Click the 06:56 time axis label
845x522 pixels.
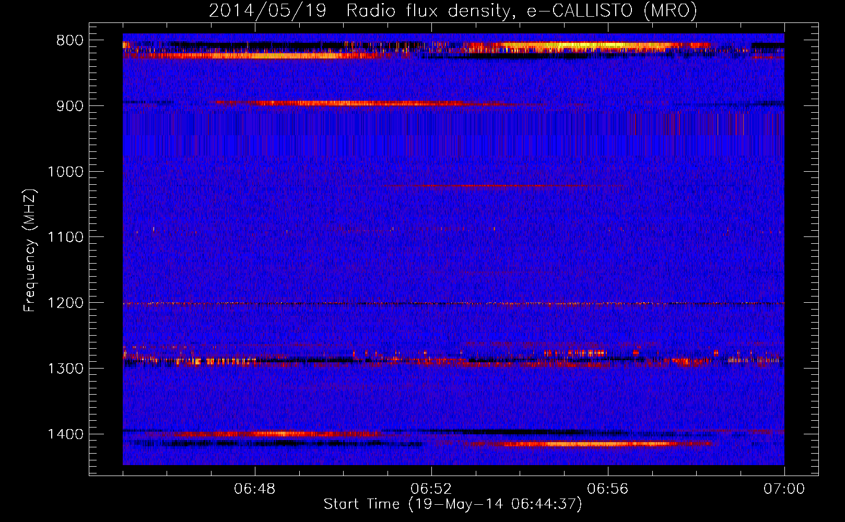608,489
